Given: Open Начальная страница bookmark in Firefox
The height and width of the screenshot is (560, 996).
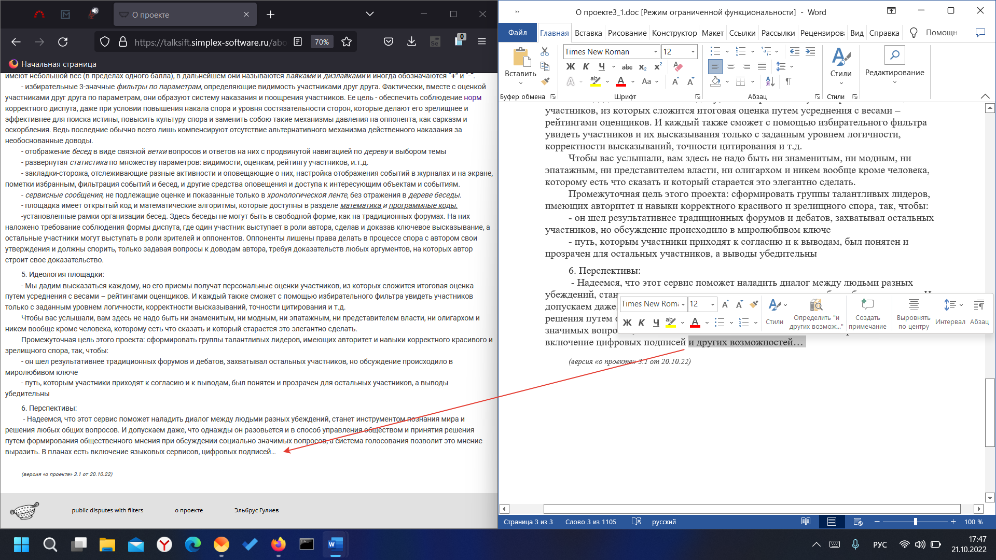Looking at the screenshot, I should point(52,64).
